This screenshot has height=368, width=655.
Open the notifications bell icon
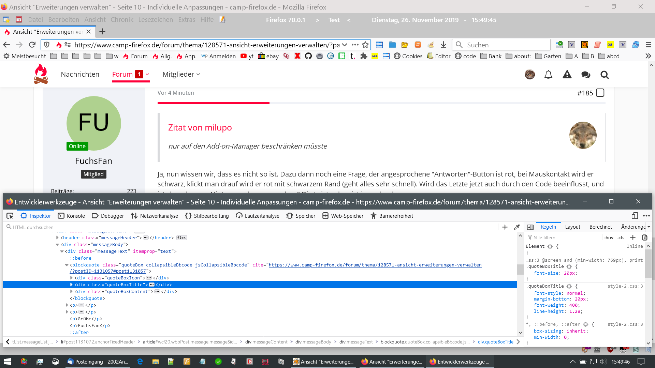pos(548,75)
